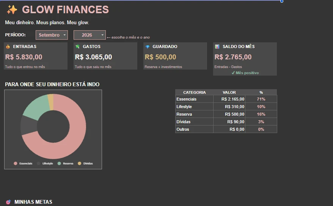Screen dimensions: 333x206
Task: Click the PARA ONDE SEU DINHEIRO ESTÁ INDO heading
Action: click(x=52, y=84)
